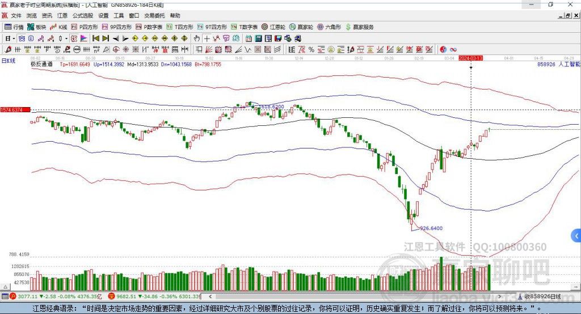Click the circle target cycle icon
581x314 pixels.
pyautogui.click(x=116, y=50)
